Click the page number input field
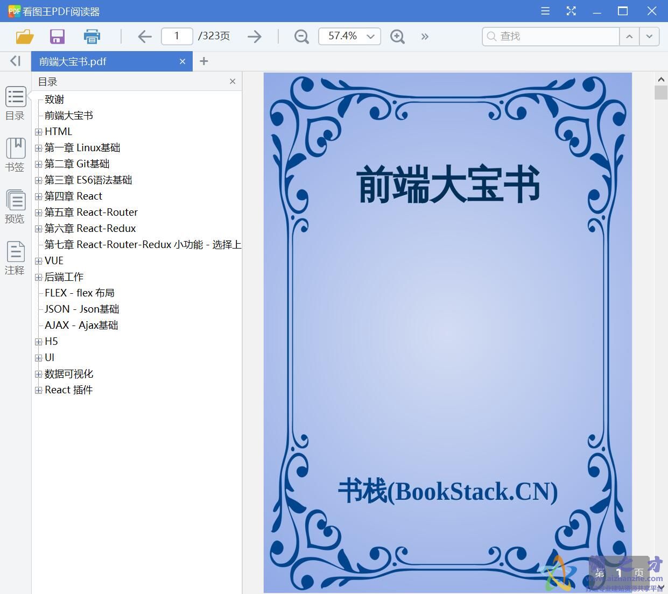668x594 pixels. pyautogui.click(x=177, y=36)
